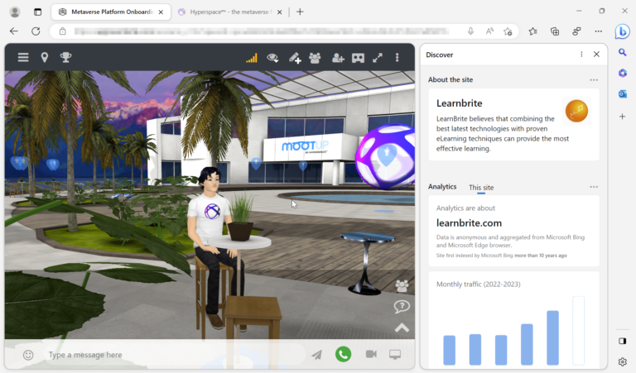Close the Hyperspace tab
Viewport: 636px width, 373px height.
pos(279,12)
